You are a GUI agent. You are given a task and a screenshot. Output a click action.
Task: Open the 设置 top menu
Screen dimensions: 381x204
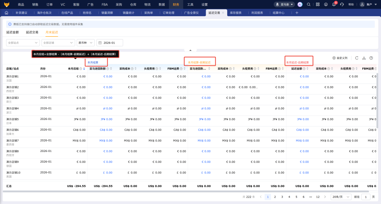(x=205, y=4)
